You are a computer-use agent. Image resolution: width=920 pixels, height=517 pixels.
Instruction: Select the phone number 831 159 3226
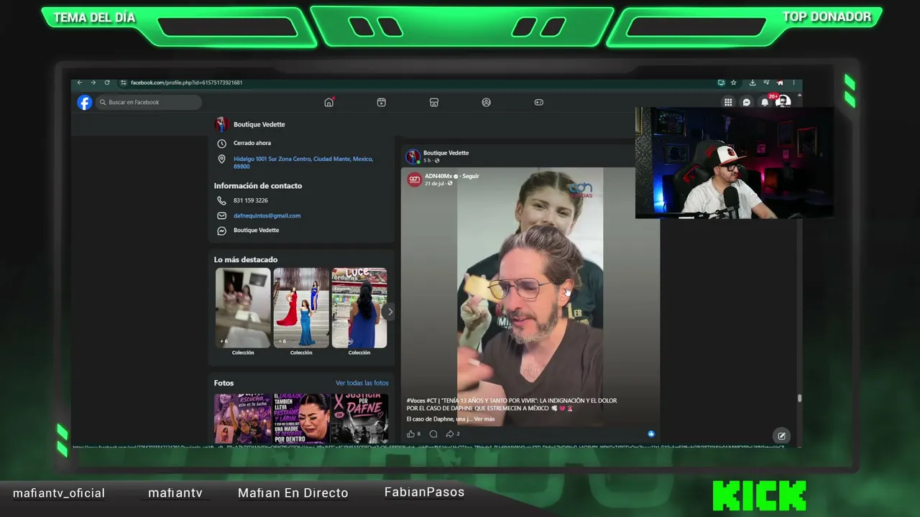point(251,200)
